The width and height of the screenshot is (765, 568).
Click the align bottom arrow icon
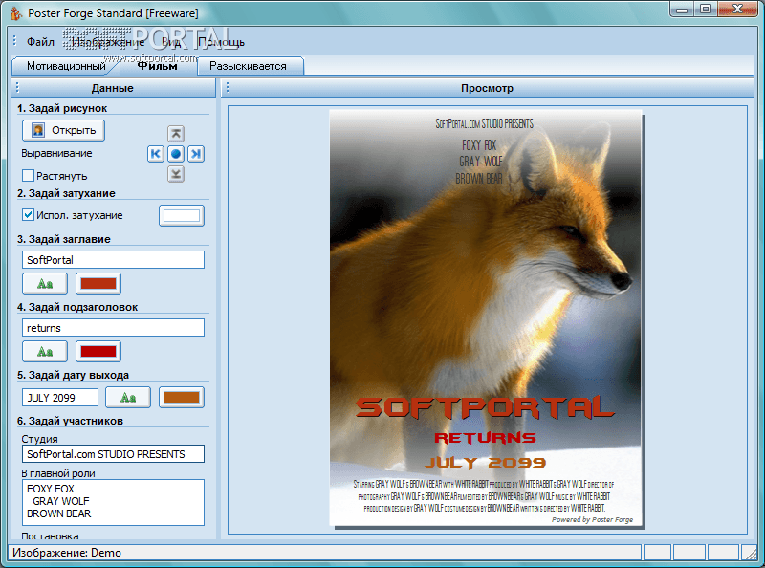point(176,174)
